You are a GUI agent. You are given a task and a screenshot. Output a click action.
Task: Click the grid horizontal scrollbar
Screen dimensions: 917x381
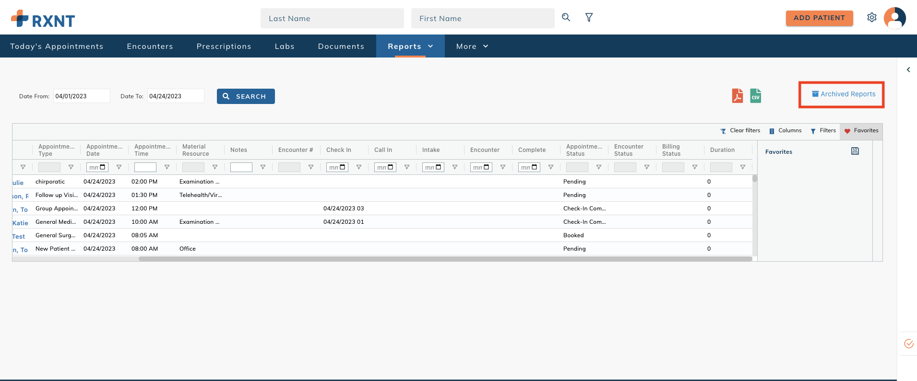(445, 259)
